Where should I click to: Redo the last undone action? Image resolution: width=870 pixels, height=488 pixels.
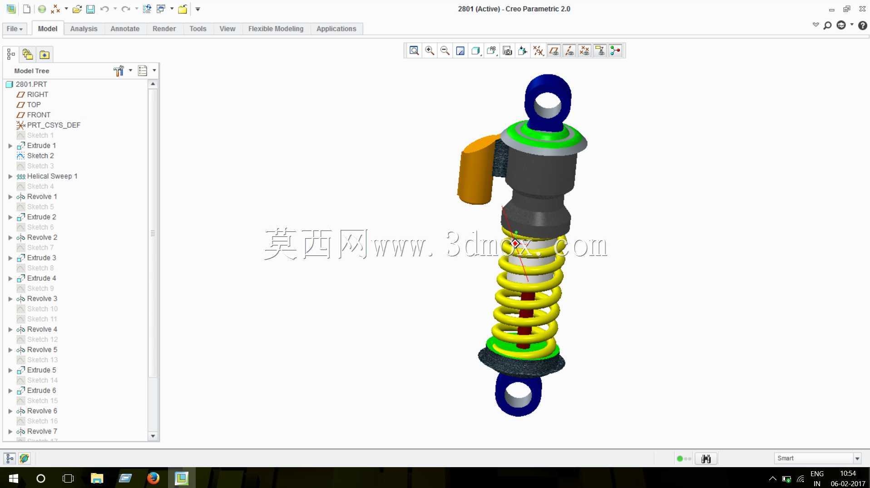click(126, 9)
